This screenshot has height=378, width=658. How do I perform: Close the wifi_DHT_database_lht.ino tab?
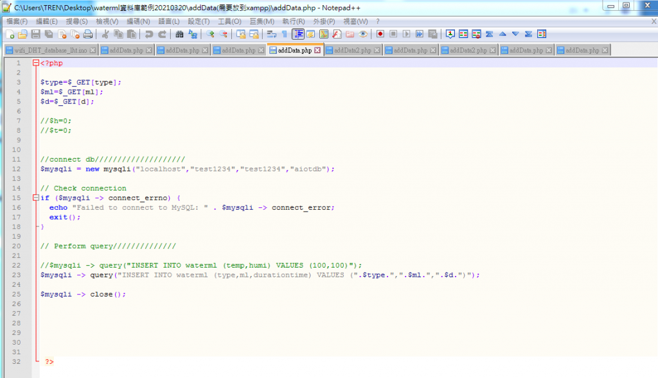93,50
